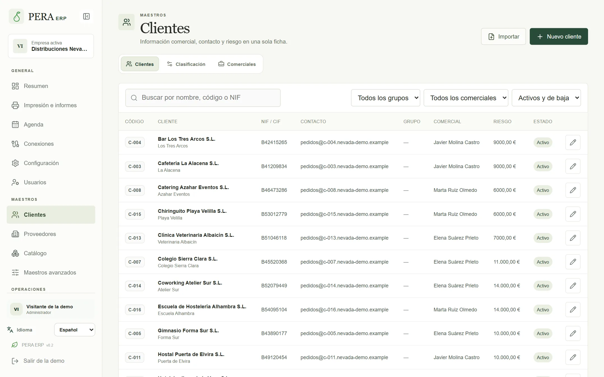Collapse the sidebar with the panel icon

[86, 16]
